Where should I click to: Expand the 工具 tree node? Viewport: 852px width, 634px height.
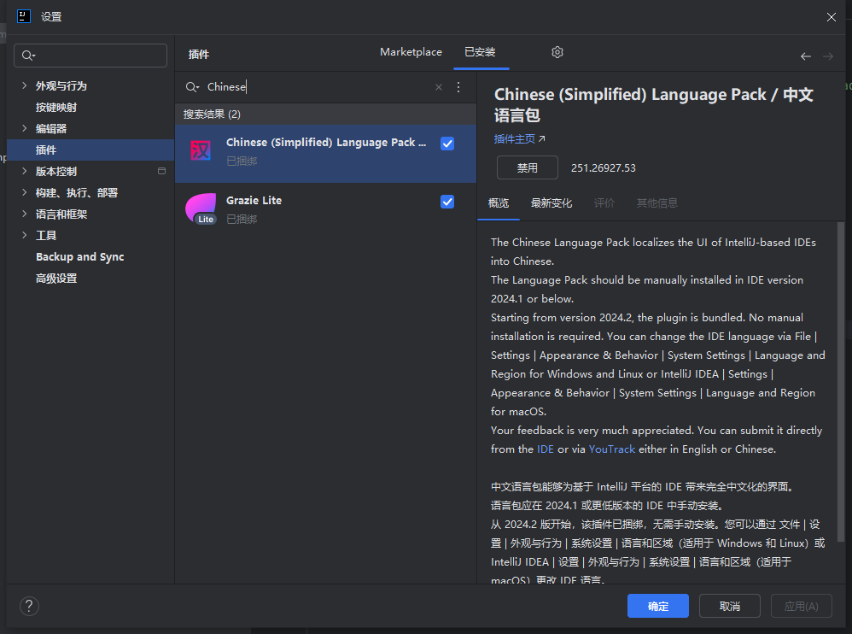(24, 235)
